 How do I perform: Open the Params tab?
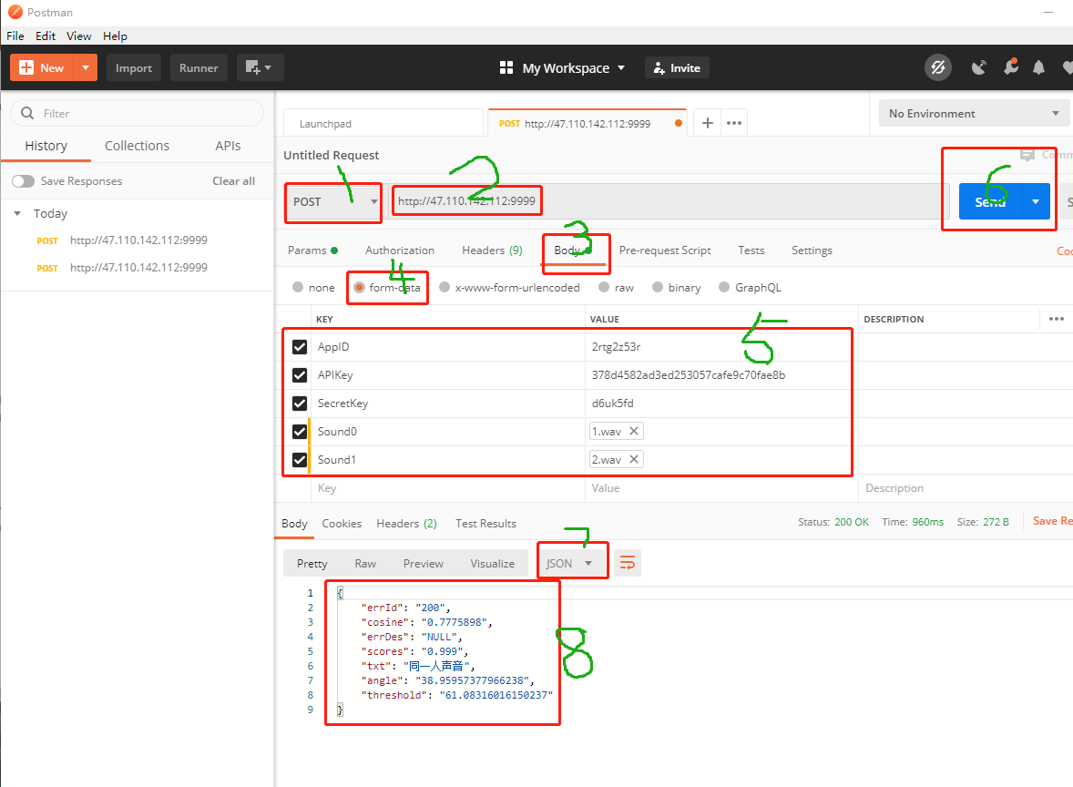(x=312, y=250)
